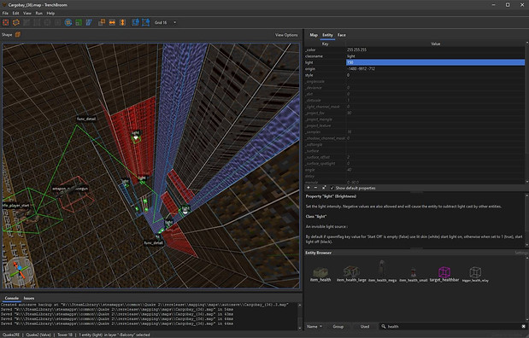Edit the light value field 150
The height and width of the screenshot is (338, 529).
click(435, 62)
